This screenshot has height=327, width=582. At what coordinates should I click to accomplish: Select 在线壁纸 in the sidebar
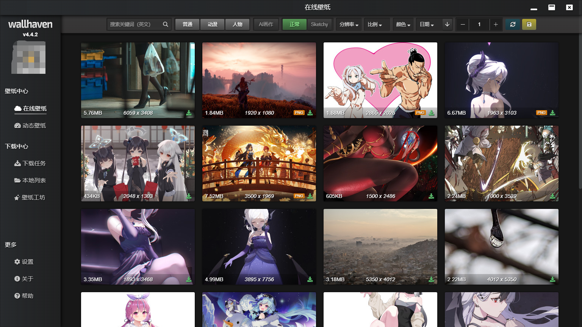pos(30,108)
